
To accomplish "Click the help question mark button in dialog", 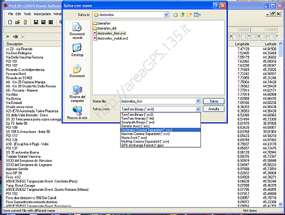I will [216, 6].
